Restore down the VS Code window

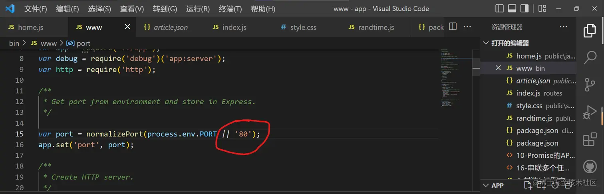[576, 8]
